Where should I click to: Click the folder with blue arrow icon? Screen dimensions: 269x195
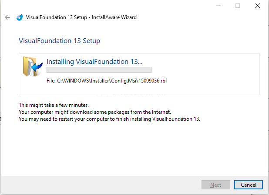tap(32, 66)
